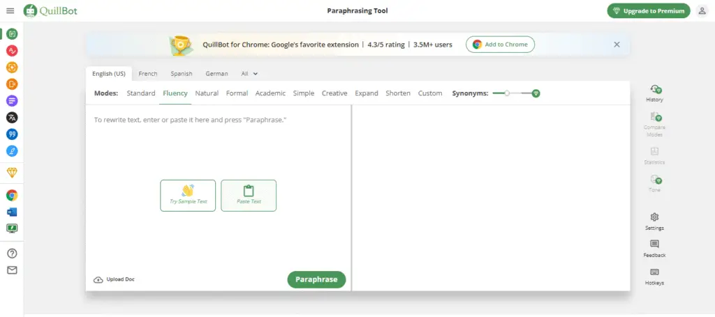Select the Expand mode
The height and width of the screenshot is (317, 715).
[367, 93]
